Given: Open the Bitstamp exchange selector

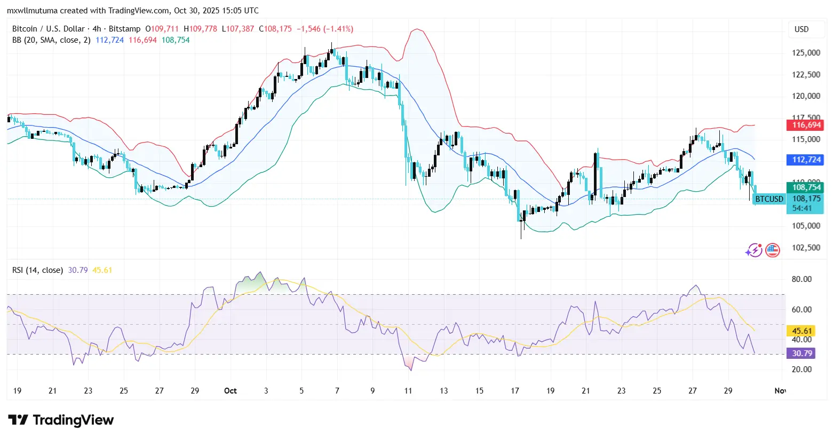Looking at the screenshot, I should tap(125, 28).
